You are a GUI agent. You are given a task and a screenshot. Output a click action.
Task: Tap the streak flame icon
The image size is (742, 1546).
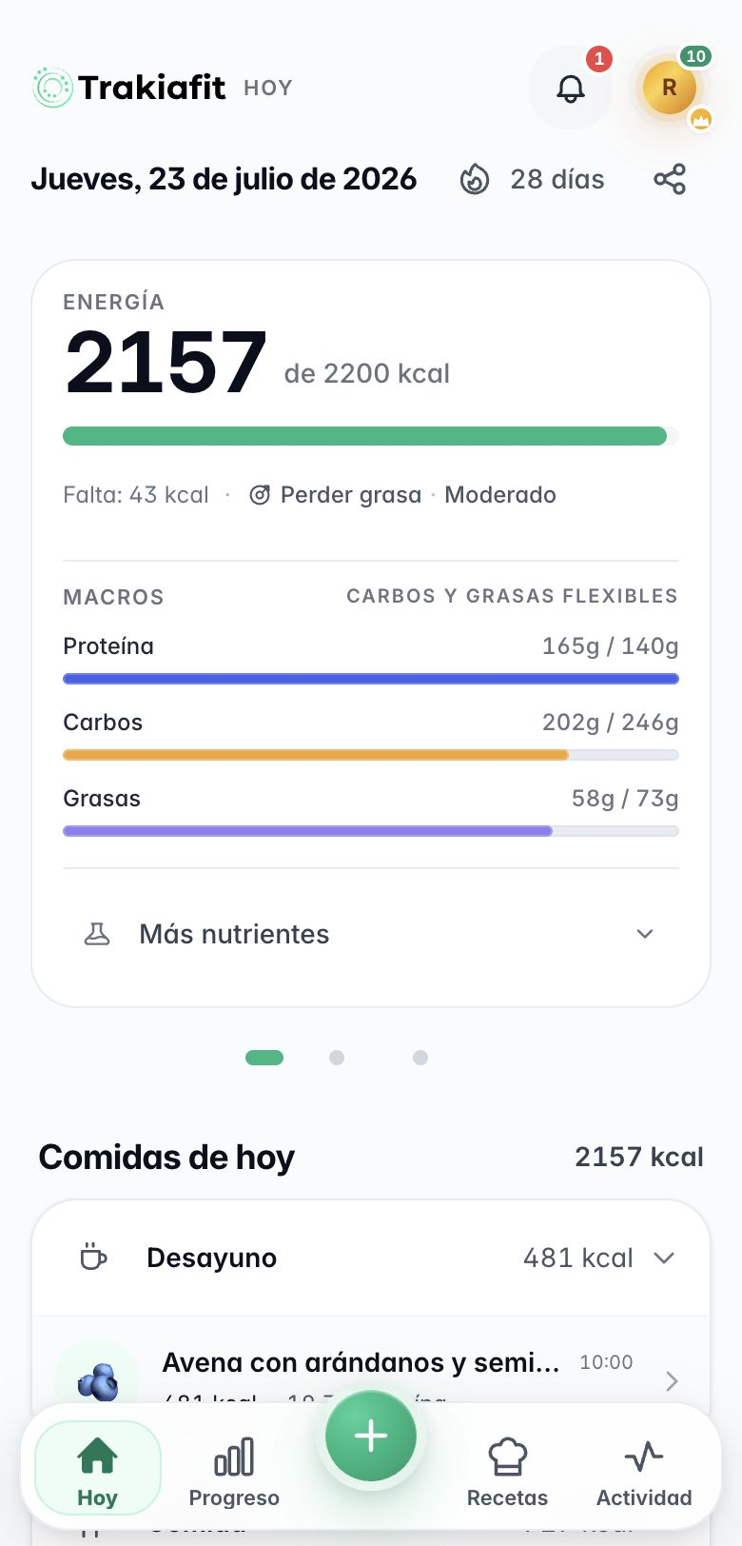[475, 179]
